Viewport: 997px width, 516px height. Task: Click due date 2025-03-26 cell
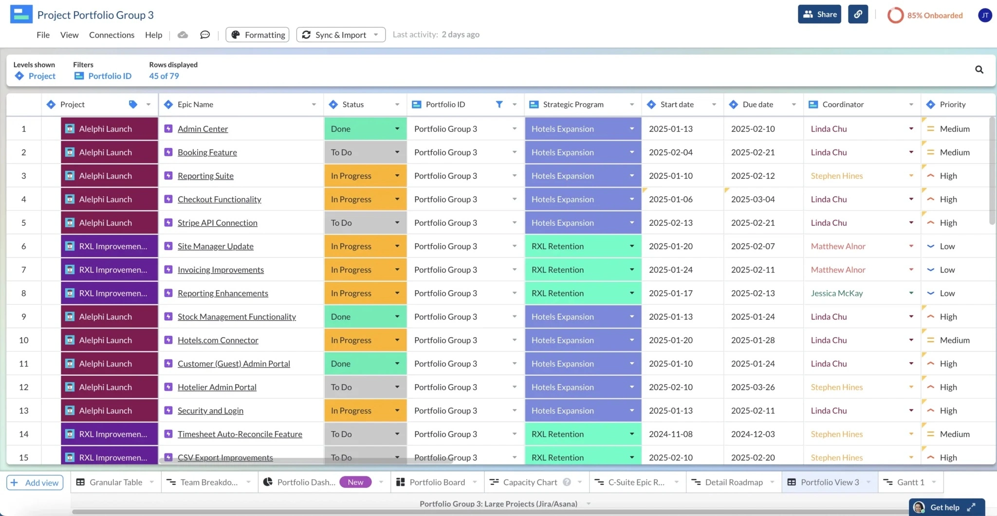tap(763, 387)
